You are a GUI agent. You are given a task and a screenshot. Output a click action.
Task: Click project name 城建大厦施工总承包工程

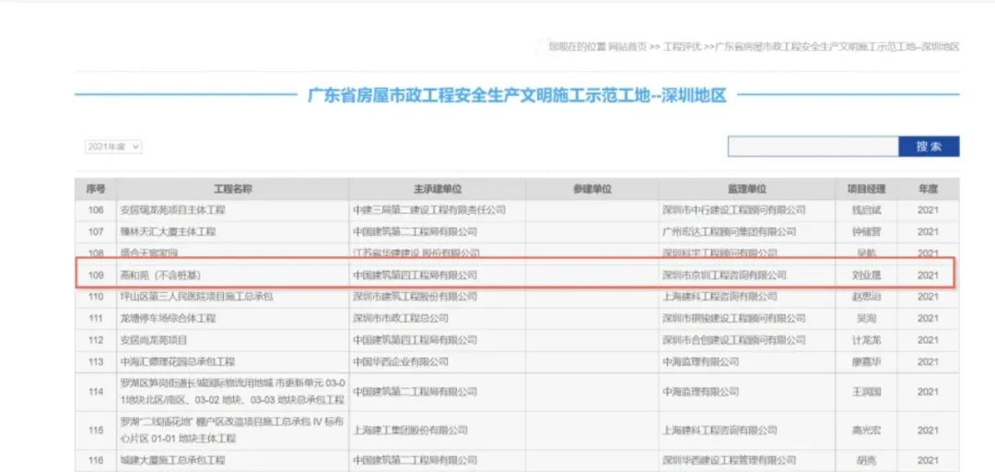(x=172, y=460)
